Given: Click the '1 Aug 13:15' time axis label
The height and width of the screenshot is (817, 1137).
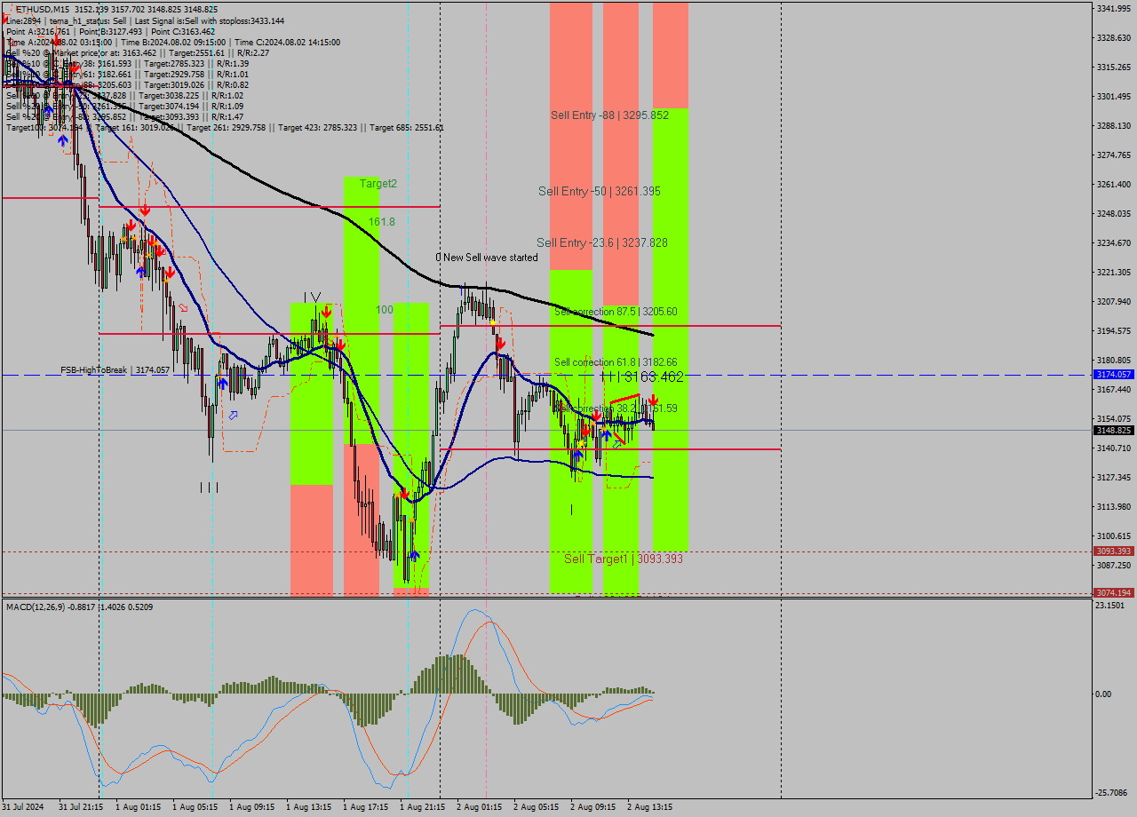Looking at the screenshot, I should click(308, 807).
